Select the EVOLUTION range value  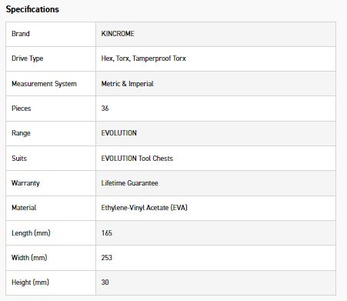click(119, 133)
